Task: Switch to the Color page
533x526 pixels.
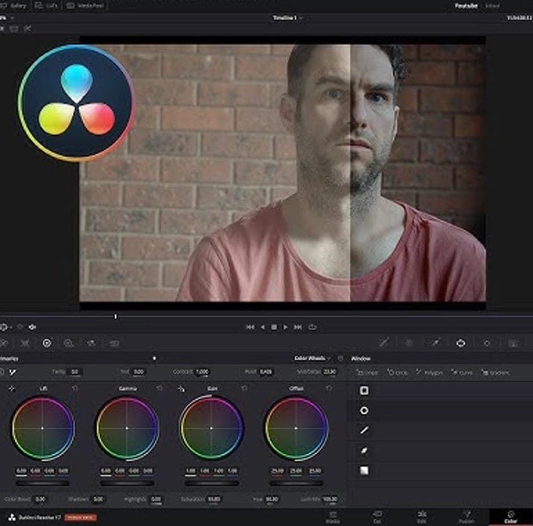Action: point(510,517)
